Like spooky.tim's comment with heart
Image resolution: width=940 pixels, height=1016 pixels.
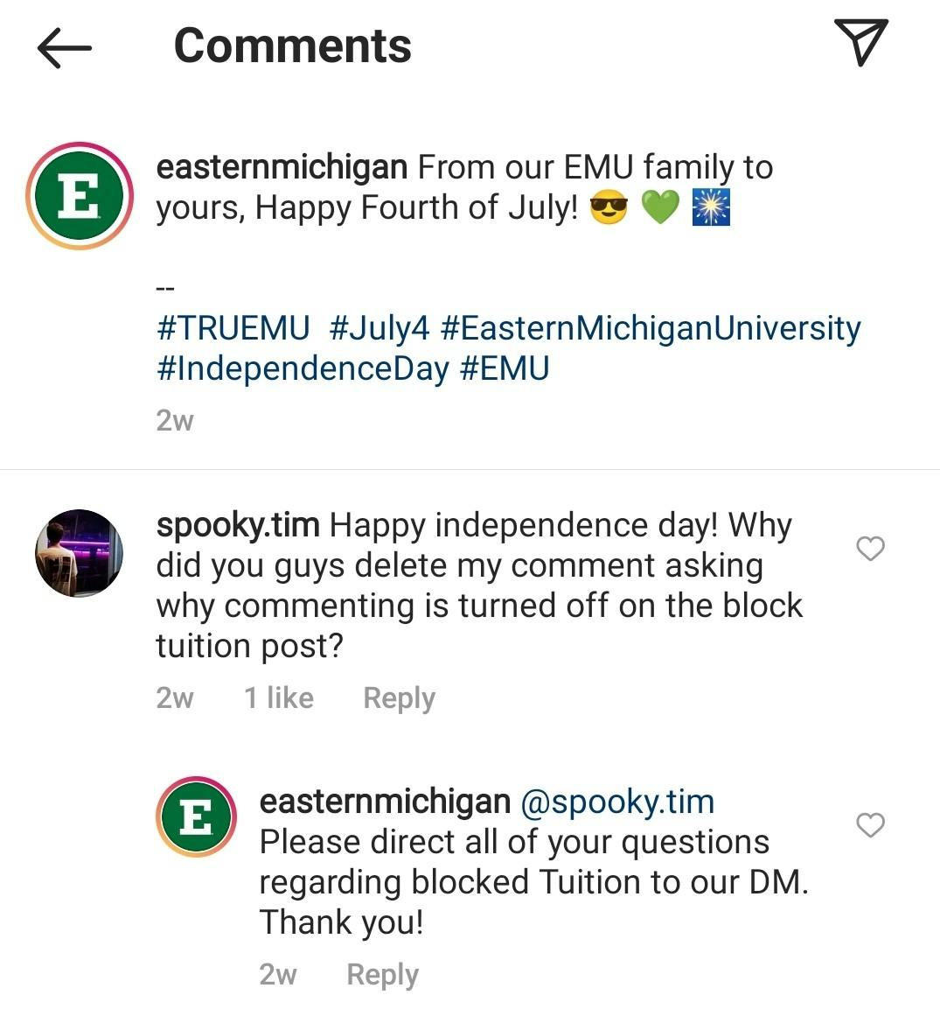pyautogui.click(x=870, y=549)
